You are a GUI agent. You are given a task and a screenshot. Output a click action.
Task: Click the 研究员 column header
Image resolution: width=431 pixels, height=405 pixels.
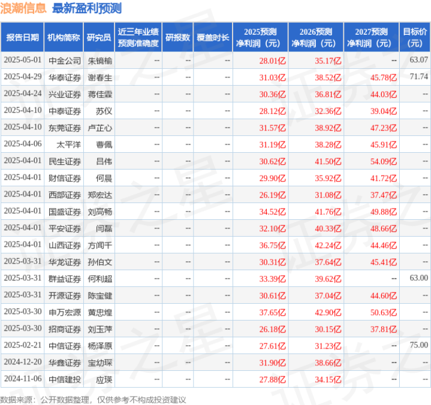point(99,37)
